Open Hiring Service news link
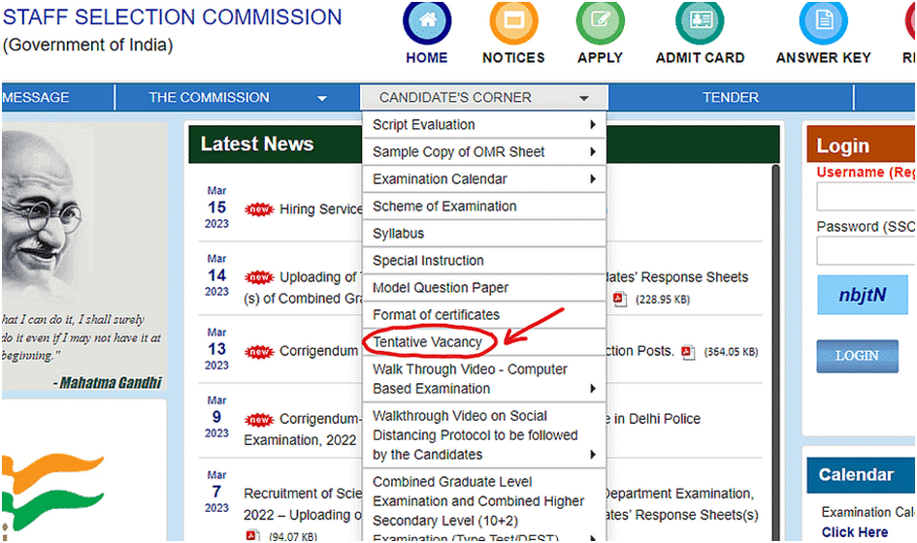 (320, 209)
